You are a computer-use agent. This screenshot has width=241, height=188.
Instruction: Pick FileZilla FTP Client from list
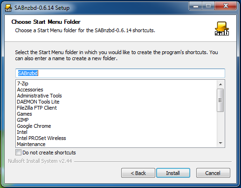click(x=37, y=108)
